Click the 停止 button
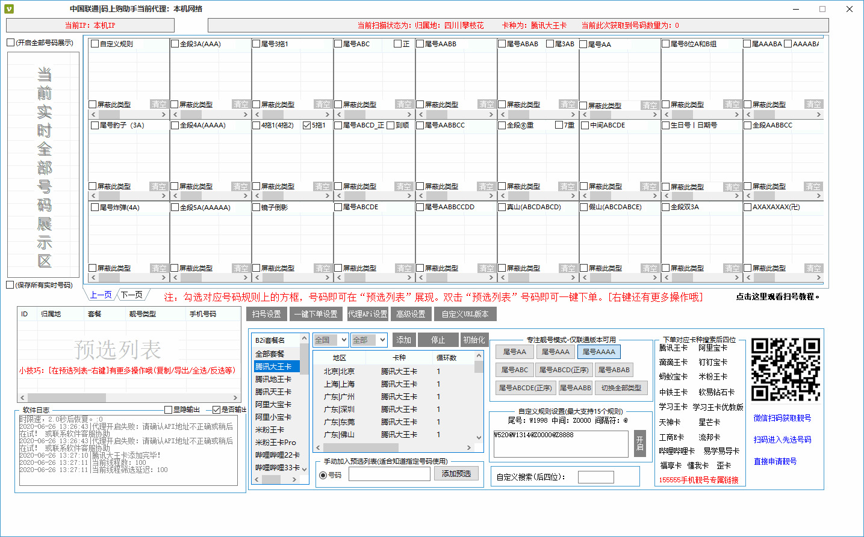This screenshot has height=537, width=864. click(x=438, y=340)
